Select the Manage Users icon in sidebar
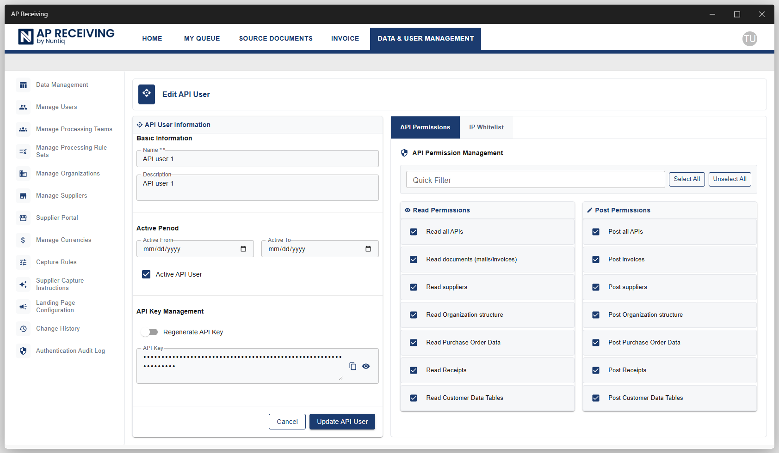This screenshot has height=453, width=779. pyautogui.click(x=23, y=107)
